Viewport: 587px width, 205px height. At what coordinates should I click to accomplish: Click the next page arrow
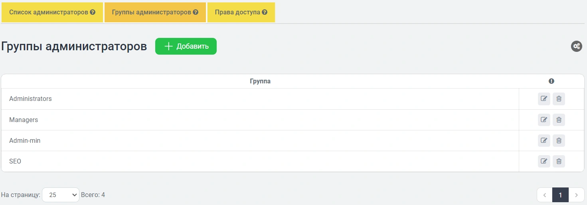click(576, 195)
